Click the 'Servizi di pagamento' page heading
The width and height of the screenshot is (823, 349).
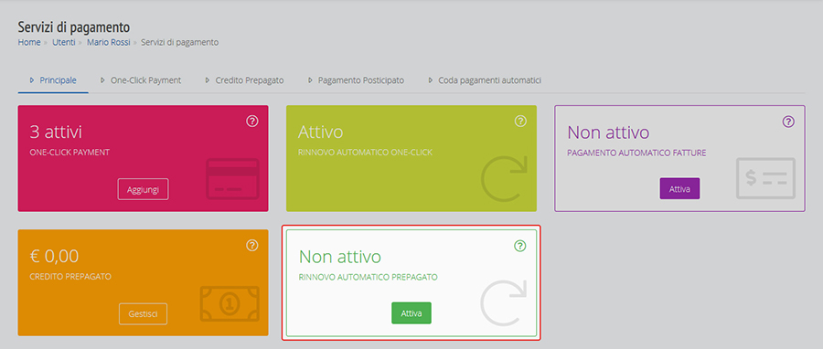[x=74, y=26]
